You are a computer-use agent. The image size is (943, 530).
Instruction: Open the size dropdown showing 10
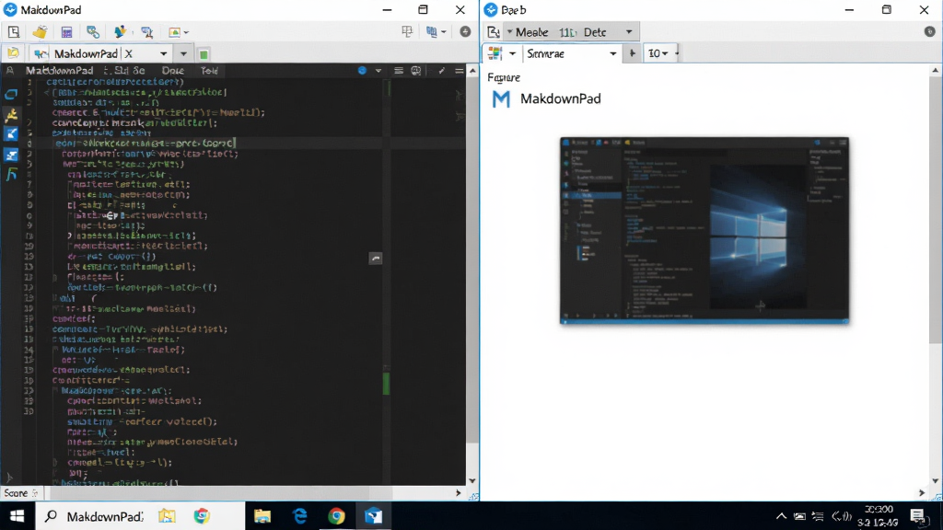(659, 53)
